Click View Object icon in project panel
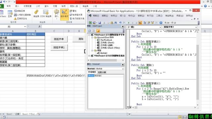 click(93, 31)
